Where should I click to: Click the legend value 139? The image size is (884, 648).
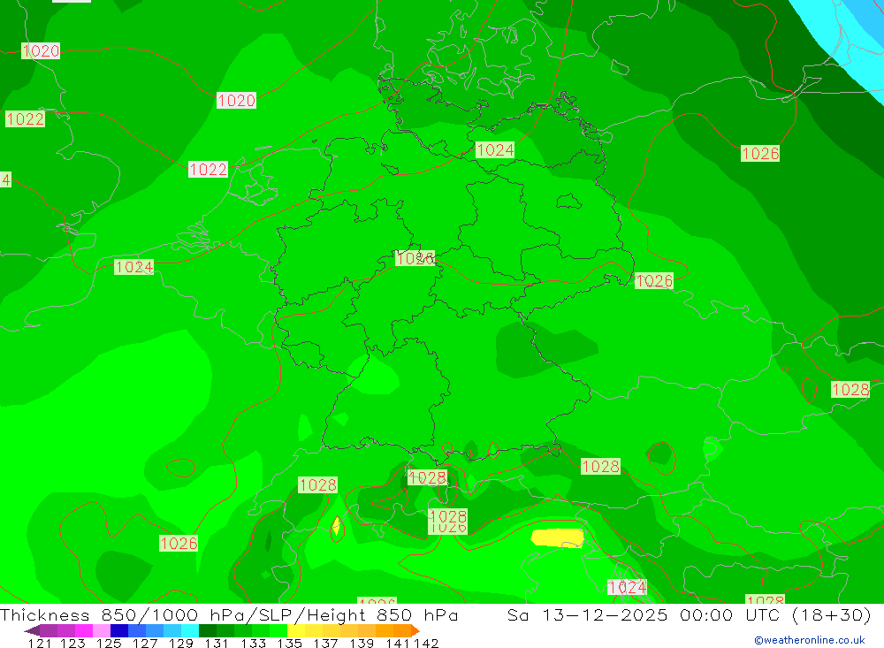pos(362,644)
